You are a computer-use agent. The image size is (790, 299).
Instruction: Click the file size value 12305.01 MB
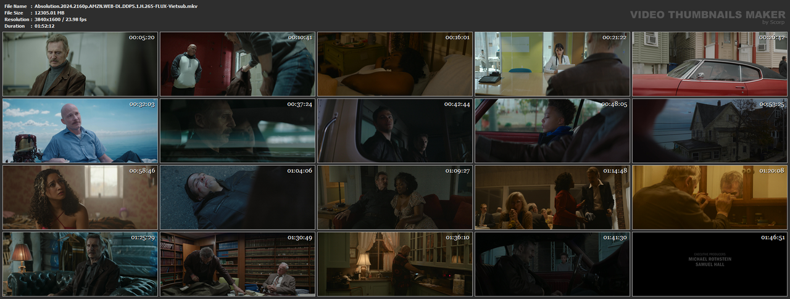[x=50, y=12]
